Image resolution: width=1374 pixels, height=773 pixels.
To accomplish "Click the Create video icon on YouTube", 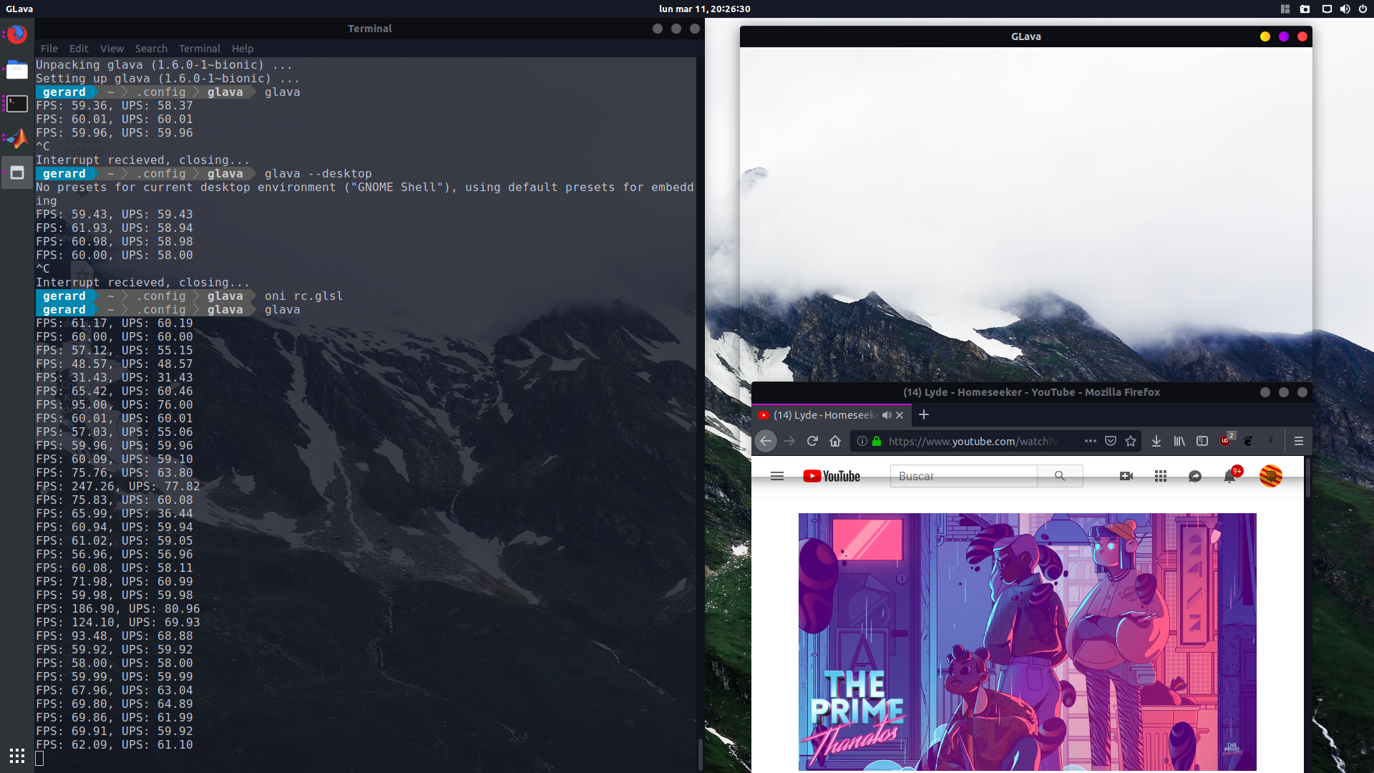I will pyautogui.click(x=1127, y=475).
